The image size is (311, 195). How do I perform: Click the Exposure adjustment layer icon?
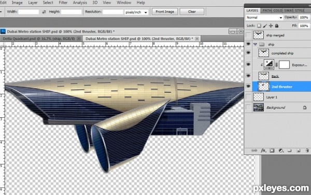(269, 64)
